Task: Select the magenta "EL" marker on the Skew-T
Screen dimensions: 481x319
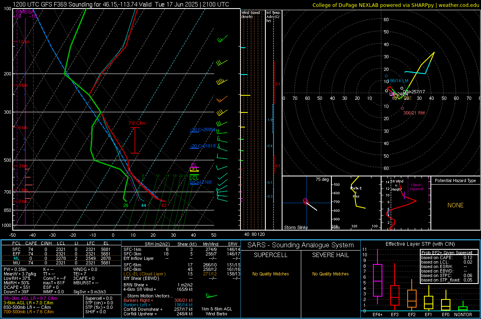Action: click(194, 165)
